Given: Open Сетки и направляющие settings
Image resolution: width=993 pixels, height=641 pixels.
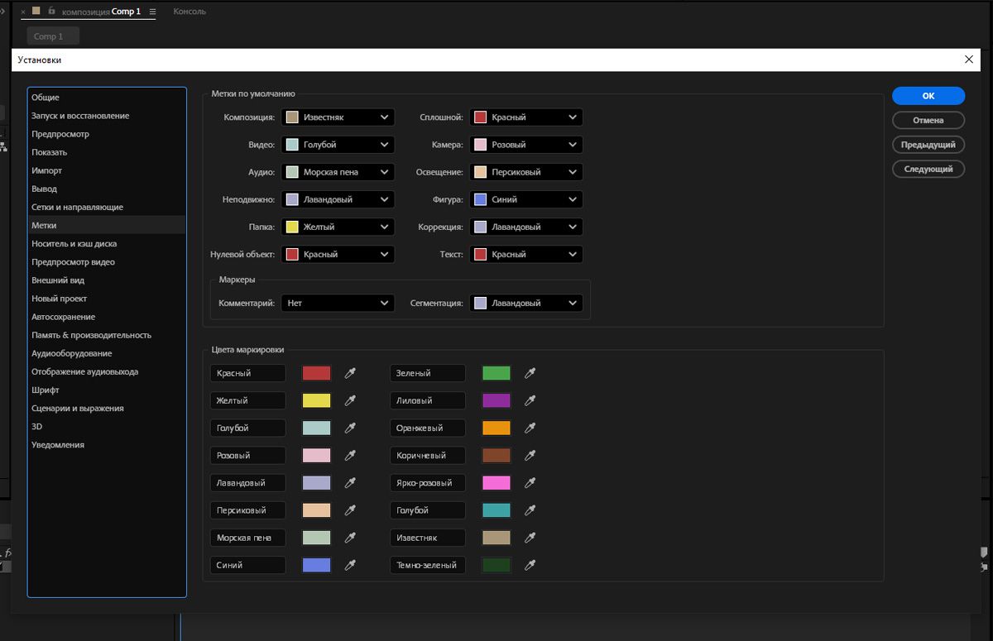Looking at the screenshot, I should click(x=107, y=207).
